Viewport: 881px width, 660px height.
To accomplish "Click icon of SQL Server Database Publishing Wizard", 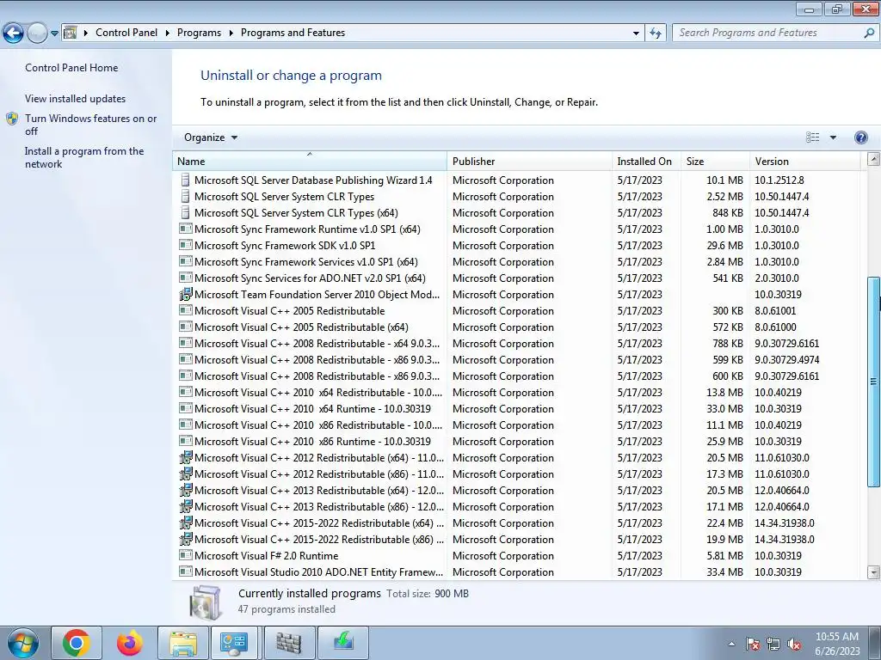I will 185,180.
